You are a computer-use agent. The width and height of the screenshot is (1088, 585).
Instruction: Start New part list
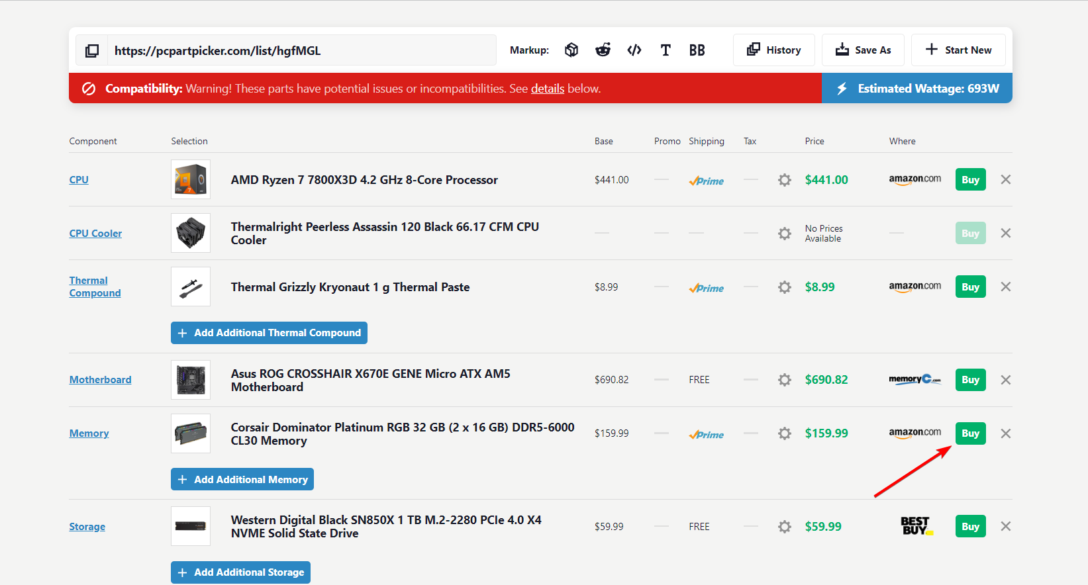(x=958, y=50)
